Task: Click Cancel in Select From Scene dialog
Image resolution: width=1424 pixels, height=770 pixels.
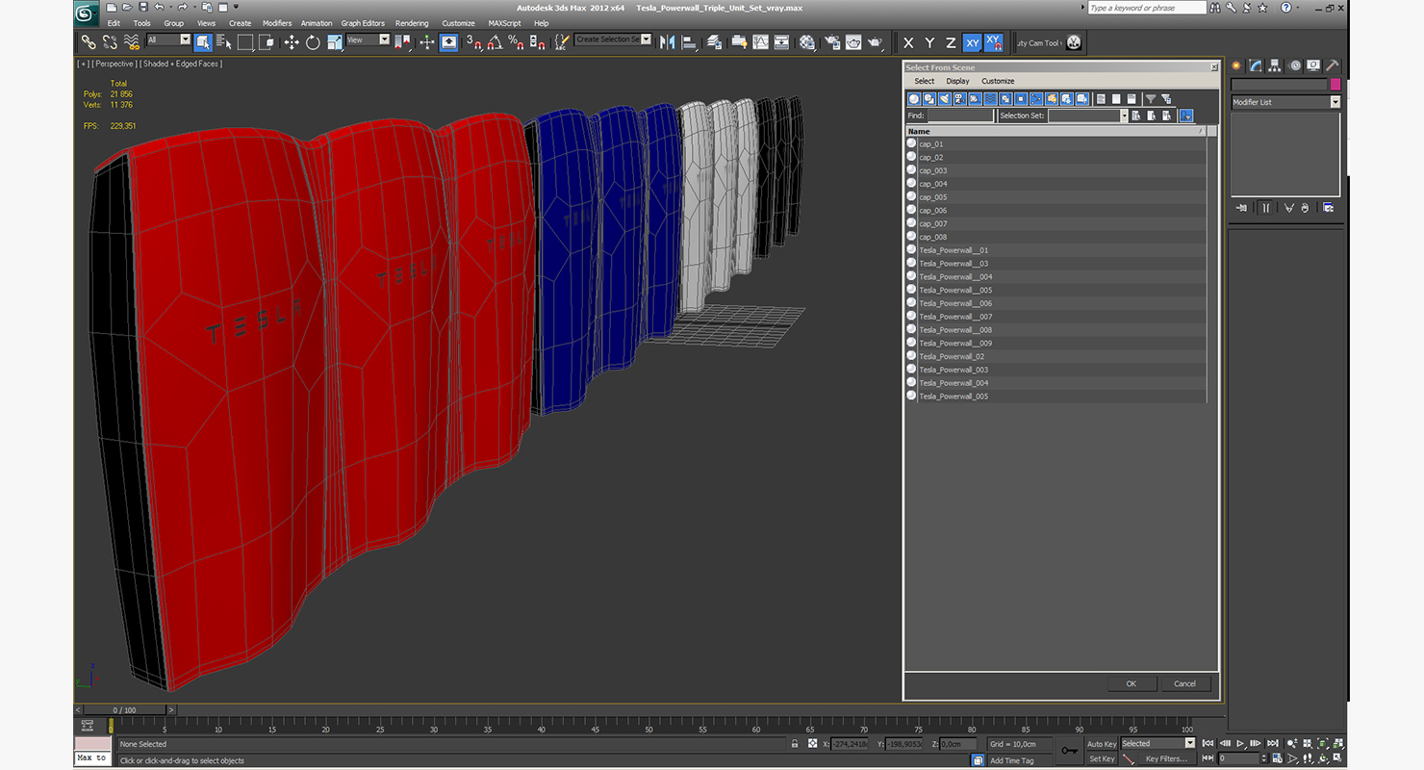Action: coord(1185,683)
